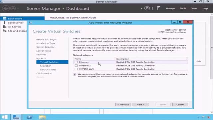The width and height of the screenshot is (213, 120).
Task: Go to Hyper-V wizard step
Action: 41,58
